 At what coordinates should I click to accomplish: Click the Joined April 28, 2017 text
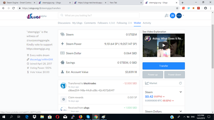tap(41, 64)
